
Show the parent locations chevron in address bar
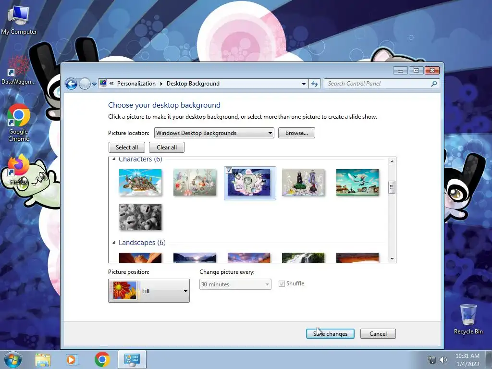[111, 84]
